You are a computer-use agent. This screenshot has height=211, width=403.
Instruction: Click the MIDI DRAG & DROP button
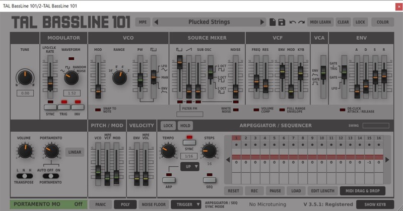[x=362, y=191]
